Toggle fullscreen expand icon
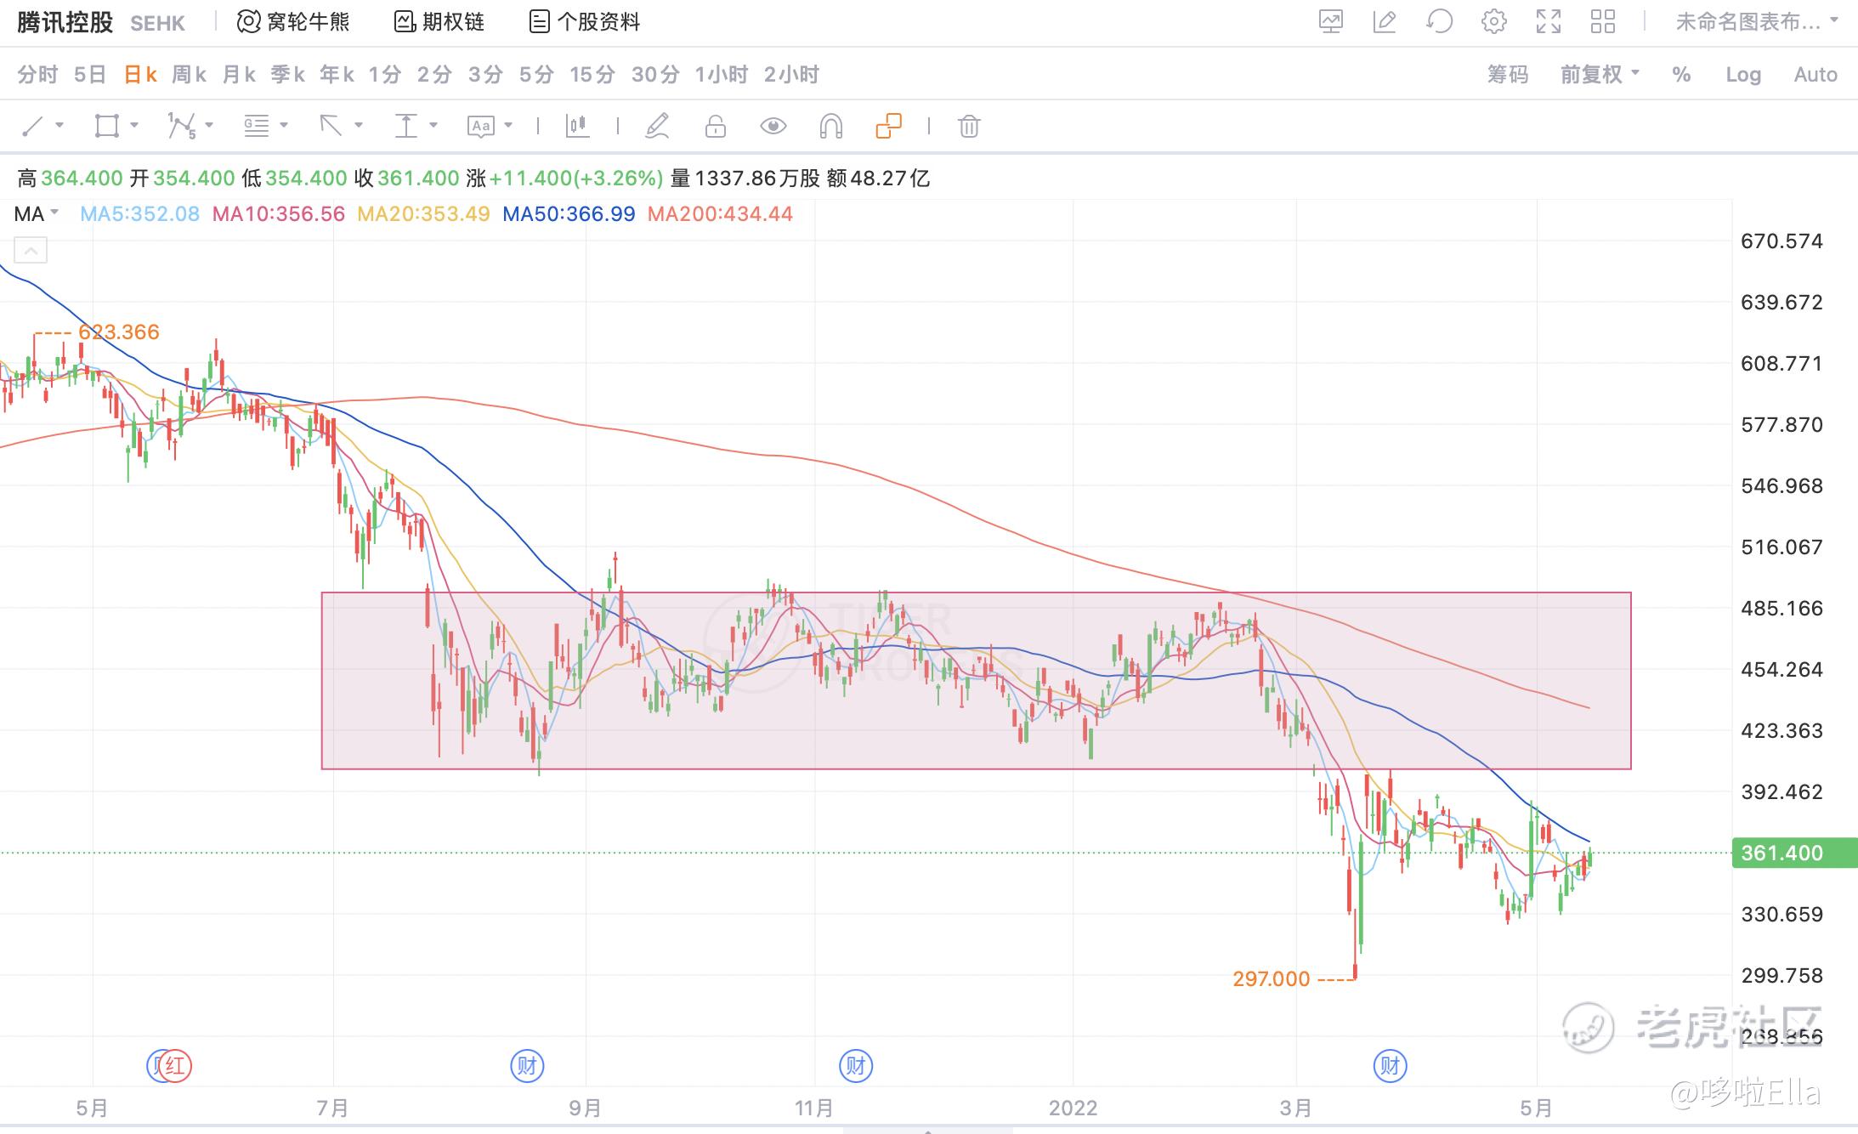1858x1134 pixels. 1549,21
